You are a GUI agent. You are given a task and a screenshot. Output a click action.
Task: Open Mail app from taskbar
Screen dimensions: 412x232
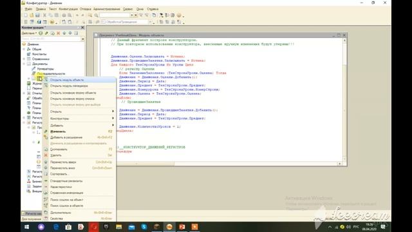point(131,227)
